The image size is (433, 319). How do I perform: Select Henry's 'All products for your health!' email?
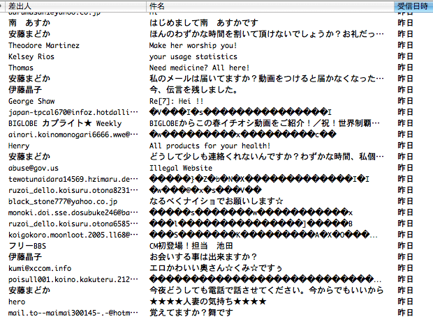[210, 146]
